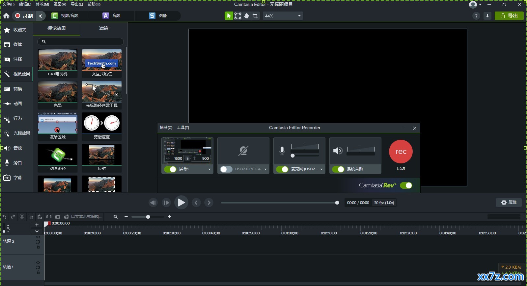Open the 视图(V) menu

(60, 4)
